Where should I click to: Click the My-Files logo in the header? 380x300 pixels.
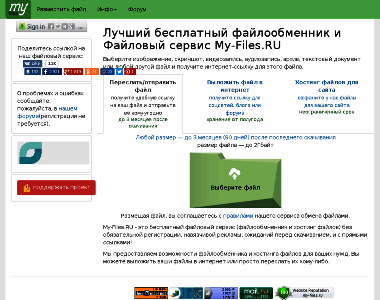coord(18,9)
